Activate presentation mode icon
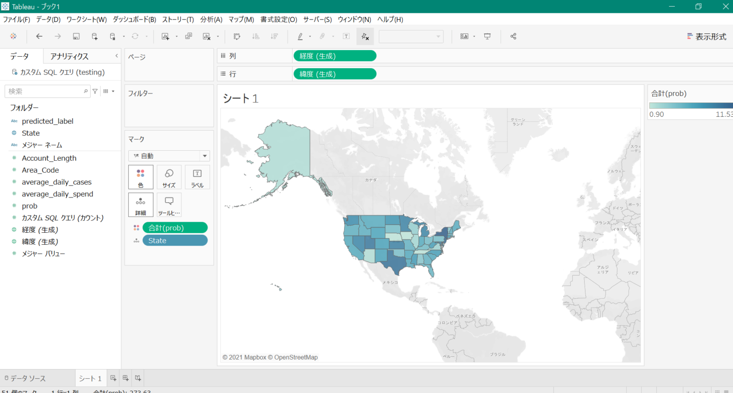Image resolution: width=733 pixels, height=393 pixels. point(487,36)
